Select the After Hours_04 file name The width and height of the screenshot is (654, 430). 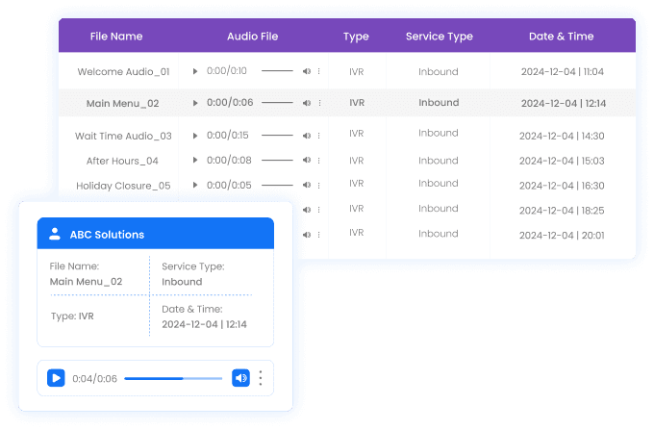pyautogui.click(x=122, y=161)
